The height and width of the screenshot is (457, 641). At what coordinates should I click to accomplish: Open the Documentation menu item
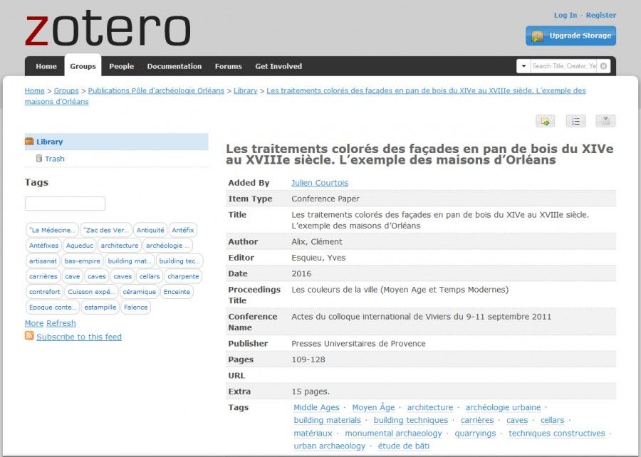[174, 66]
